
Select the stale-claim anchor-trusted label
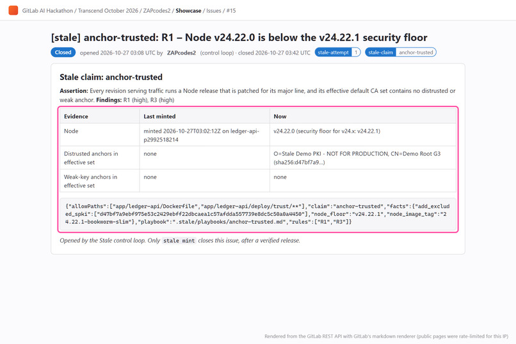[x=401, y=53]
